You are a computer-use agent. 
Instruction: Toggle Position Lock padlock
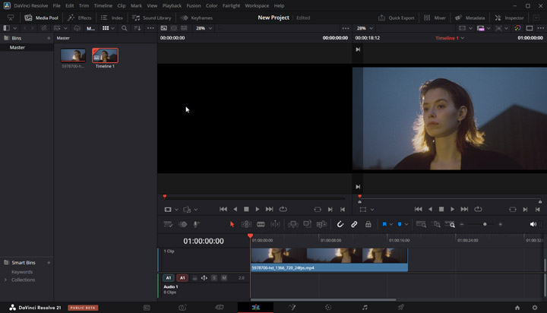pos(368,224)
